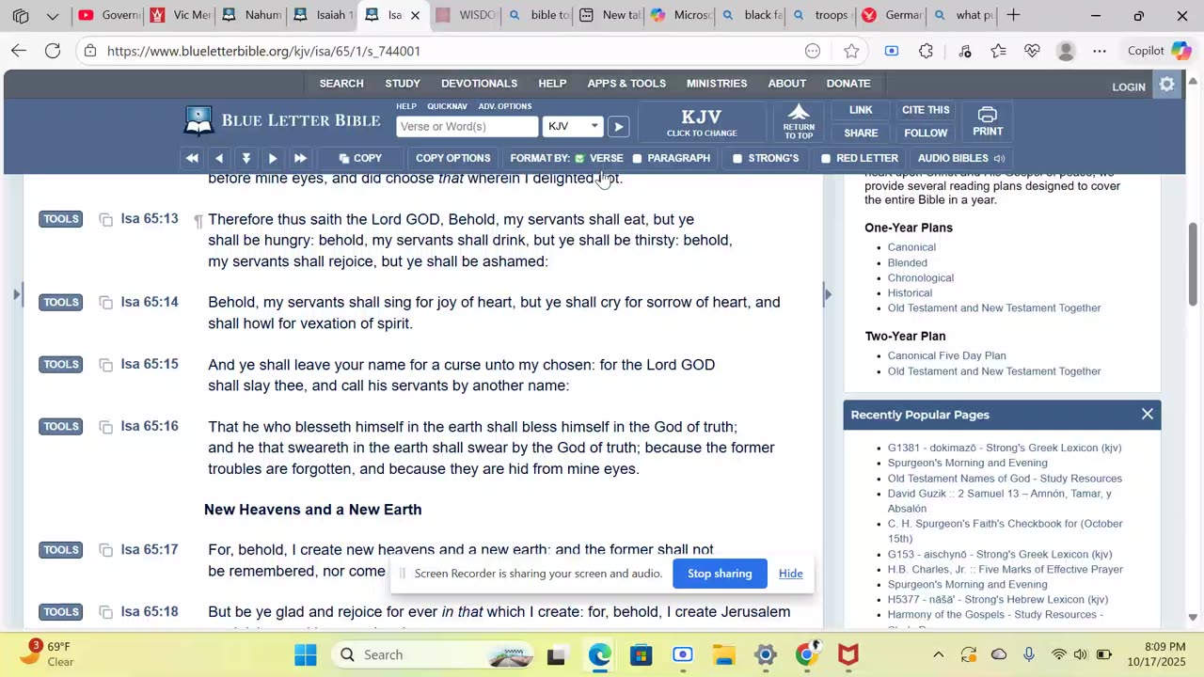This screenshot has width=1204, height=677.
Task: Click in Verse or Word(s) search field
Action: 467,126
